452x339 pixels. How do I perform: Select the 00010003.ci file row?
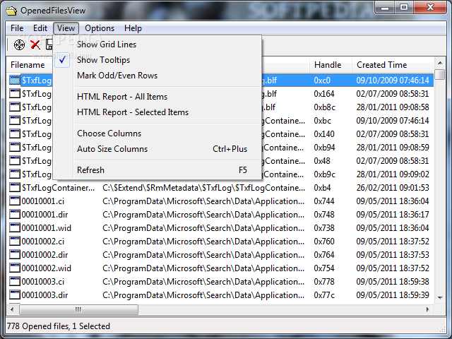click(220, 281)
